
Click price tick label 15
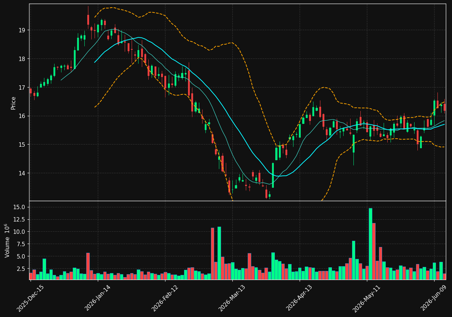22,145
